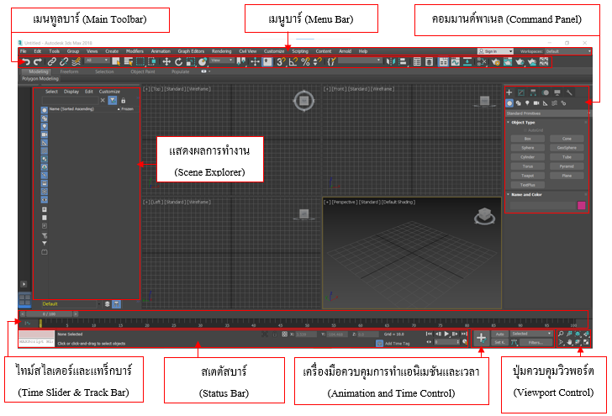Switch to the Freeform ribbon tab
This screenshot has width=612, height=416.
[69, 71]
